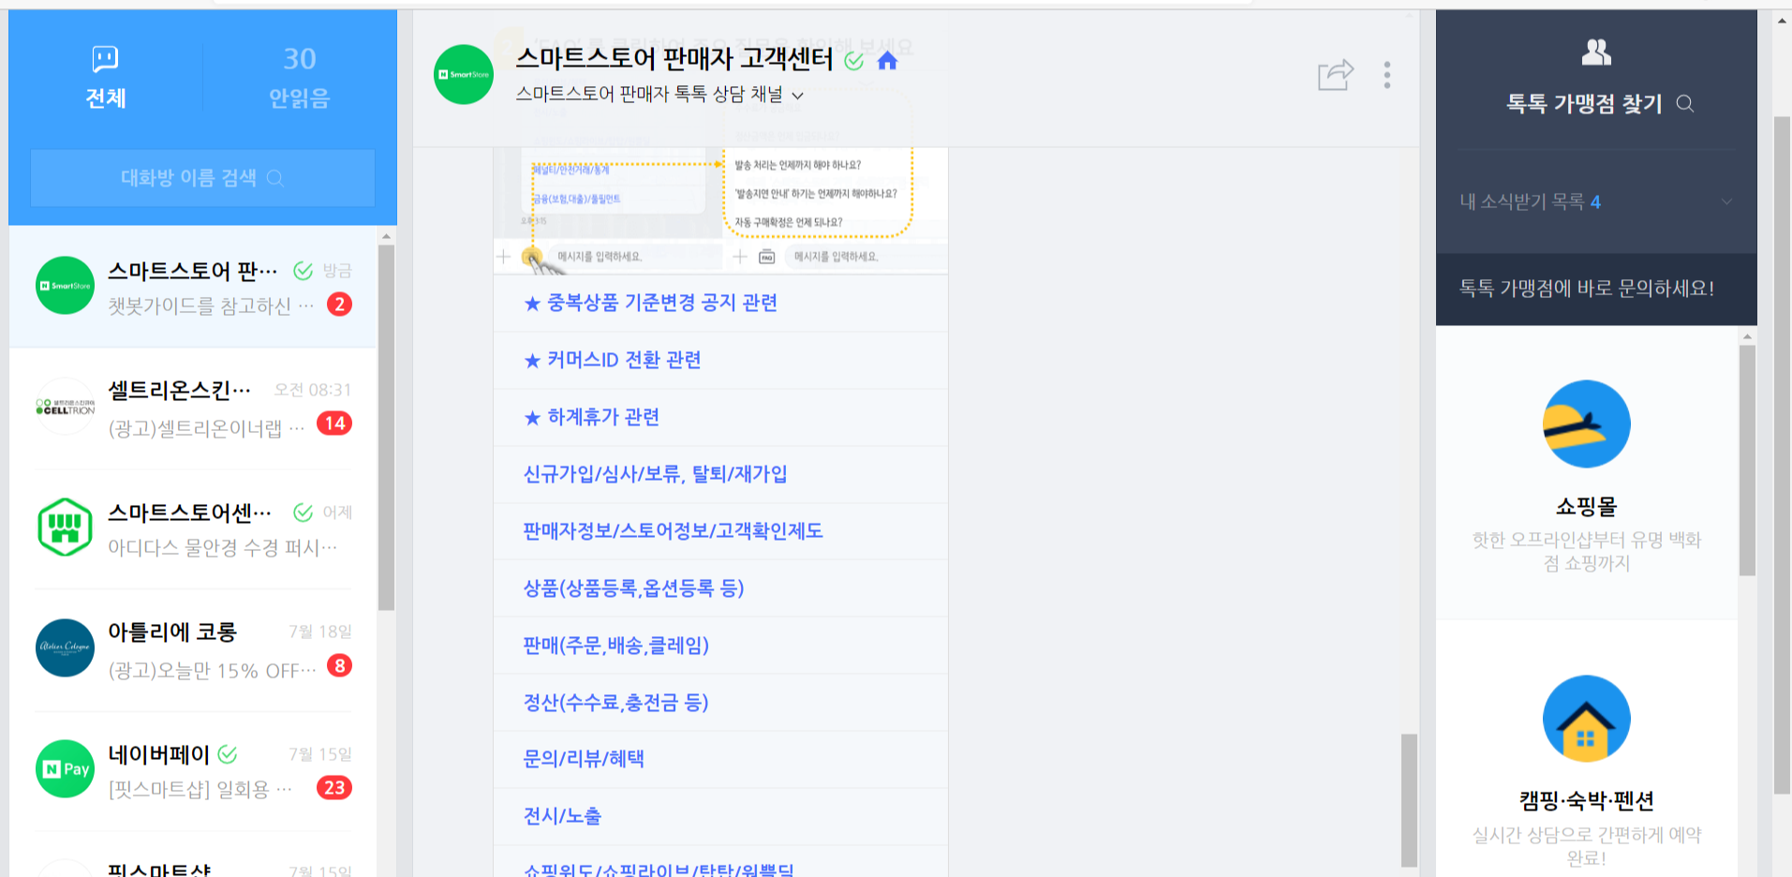The height and width of the screenshot is (877, 1792).
Task: Click the unread badge 8 on 아틀리에 코롱
Action: click(x=339, y=666)
